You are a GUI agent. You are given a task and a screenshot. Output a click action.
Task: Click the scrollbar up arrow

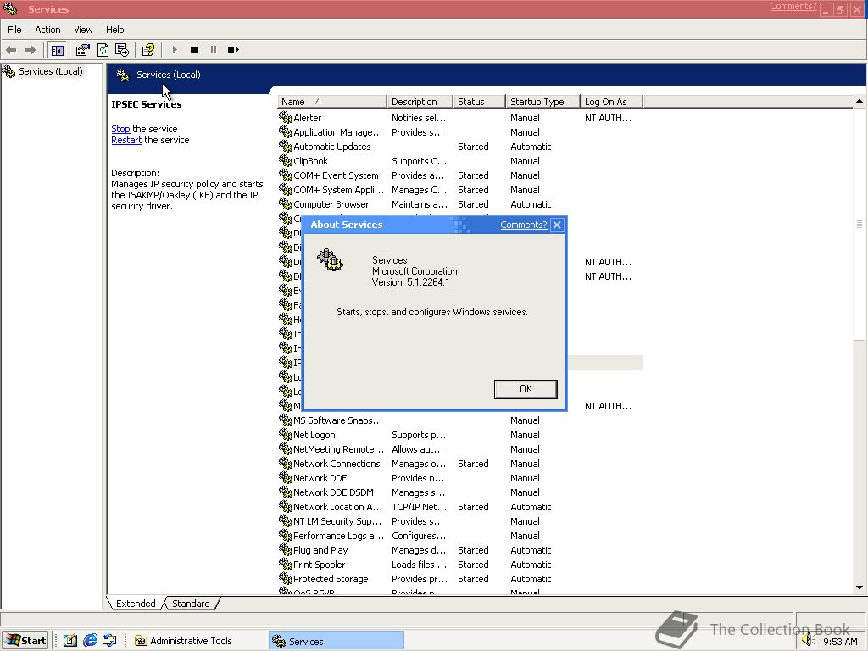(x=860, y=102)
